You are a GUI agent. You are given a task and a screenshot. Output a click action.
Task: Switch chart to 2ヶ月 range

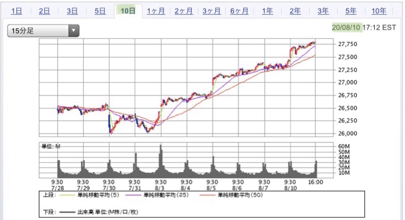pyautogui.click(x=184, y=11)
